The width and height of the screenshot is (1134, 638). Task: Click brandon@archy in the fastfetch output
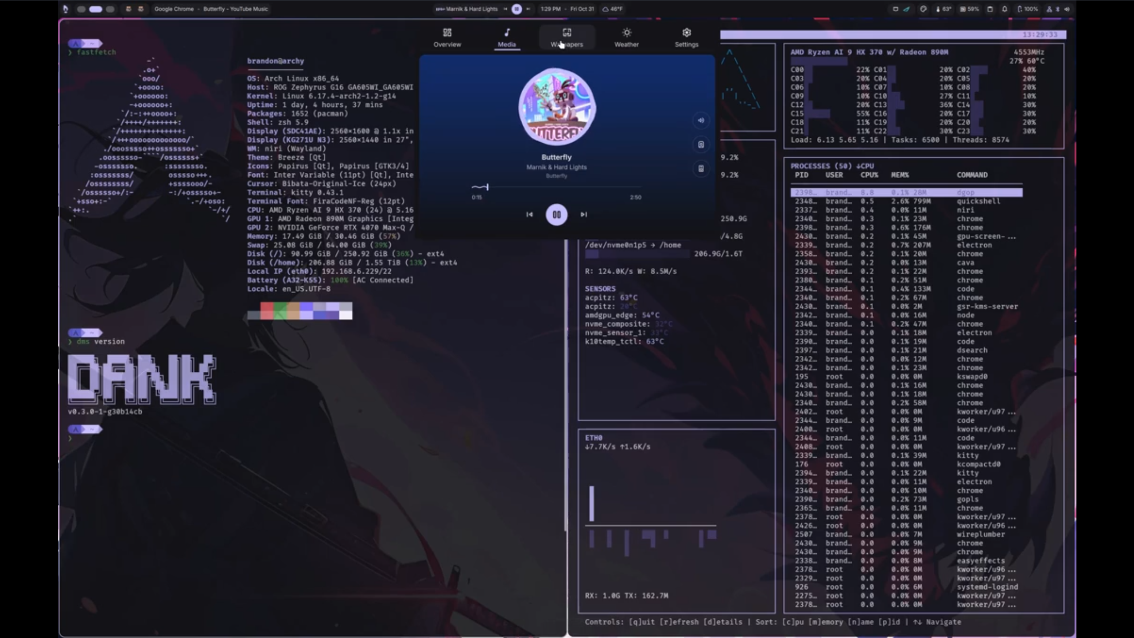pos(276,61)
